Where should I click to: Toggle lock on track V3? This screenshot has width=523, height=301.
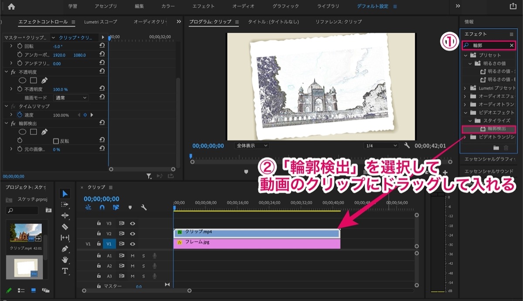(99, 223)
